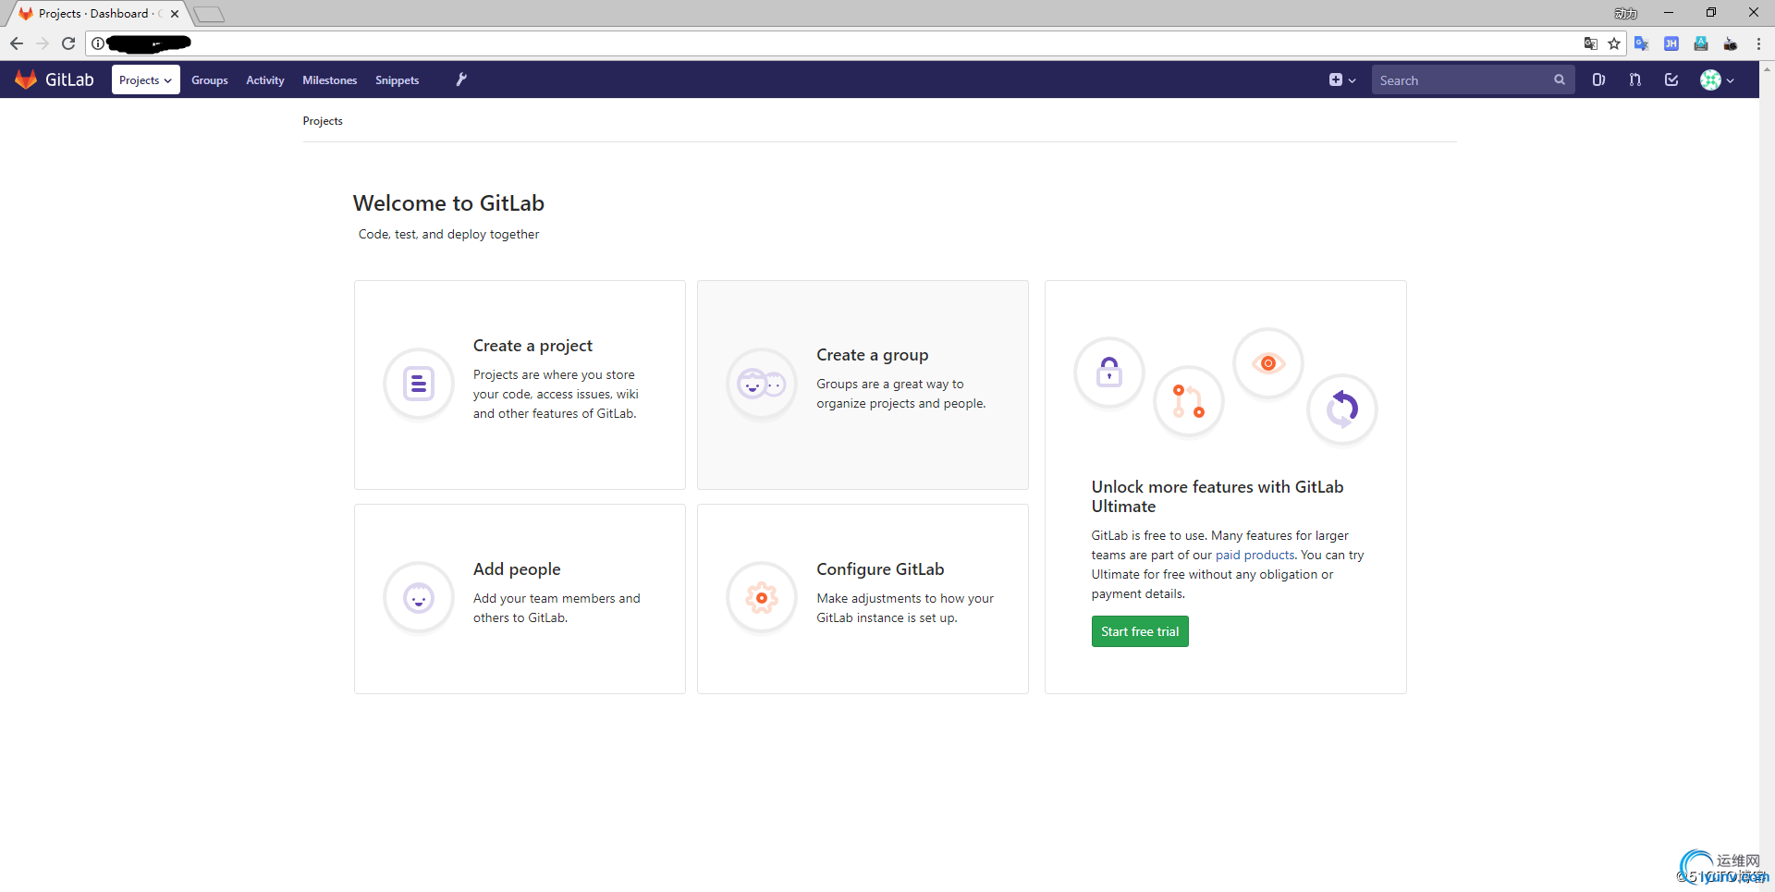This screenshot has height=892, width=1775.
Task: Click the browser forward arrow
Action: point(43,43)
